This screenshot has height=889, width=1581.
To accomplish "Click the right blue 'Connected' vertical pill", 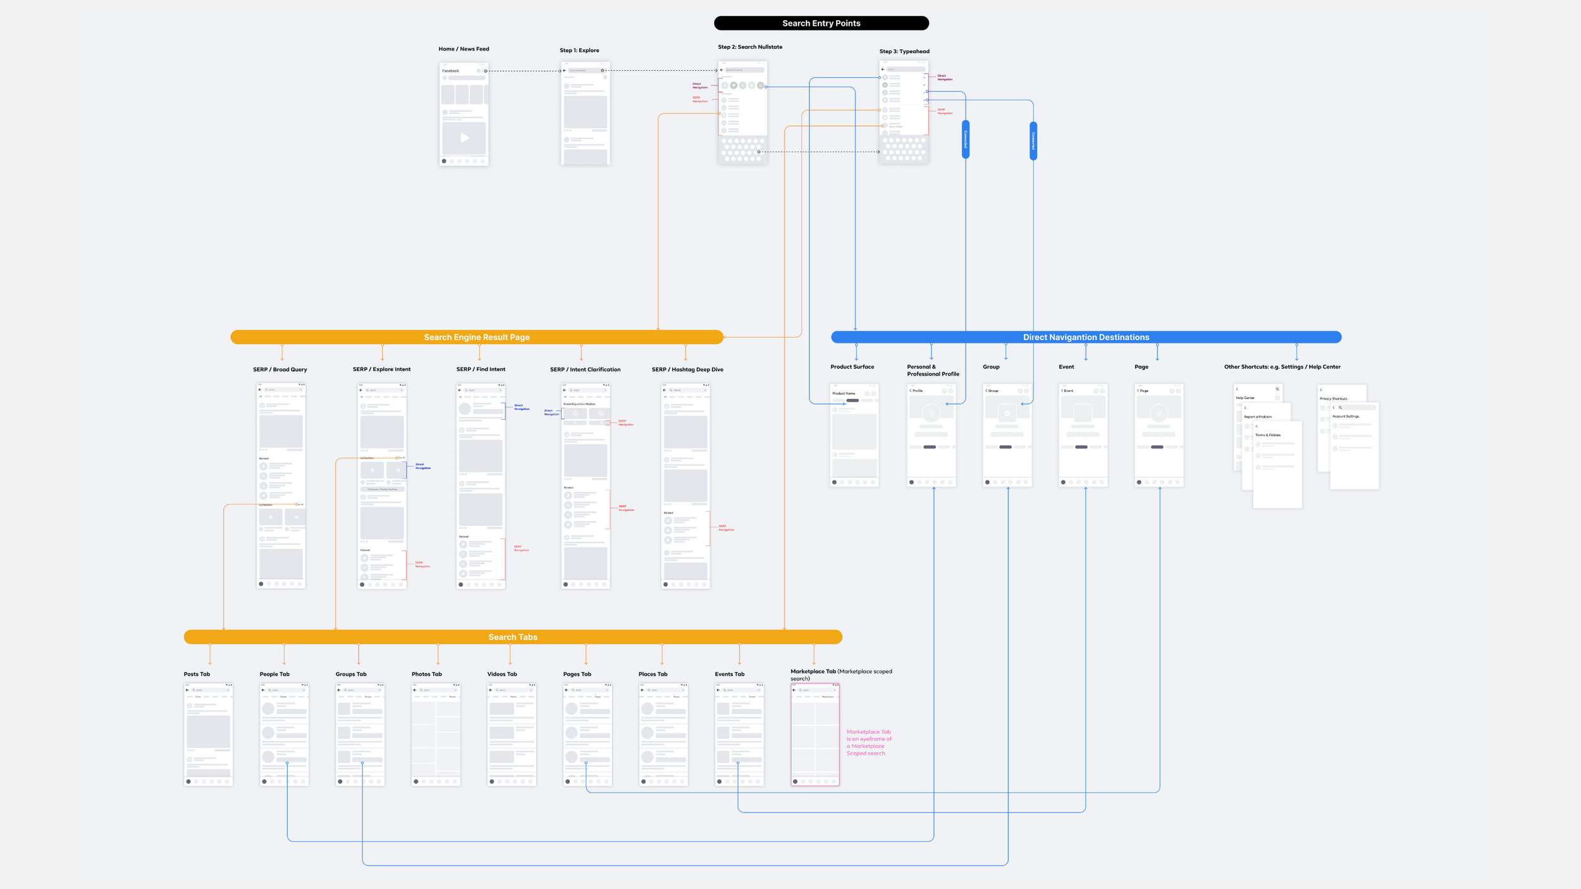I will tap(1033, 141).
